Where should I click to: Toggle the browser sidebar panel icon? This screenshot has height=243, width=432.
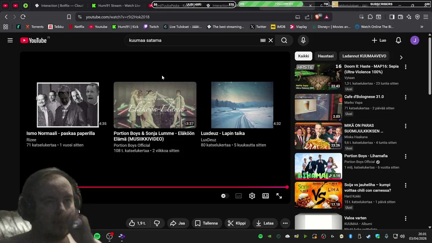tap(392, 17)
